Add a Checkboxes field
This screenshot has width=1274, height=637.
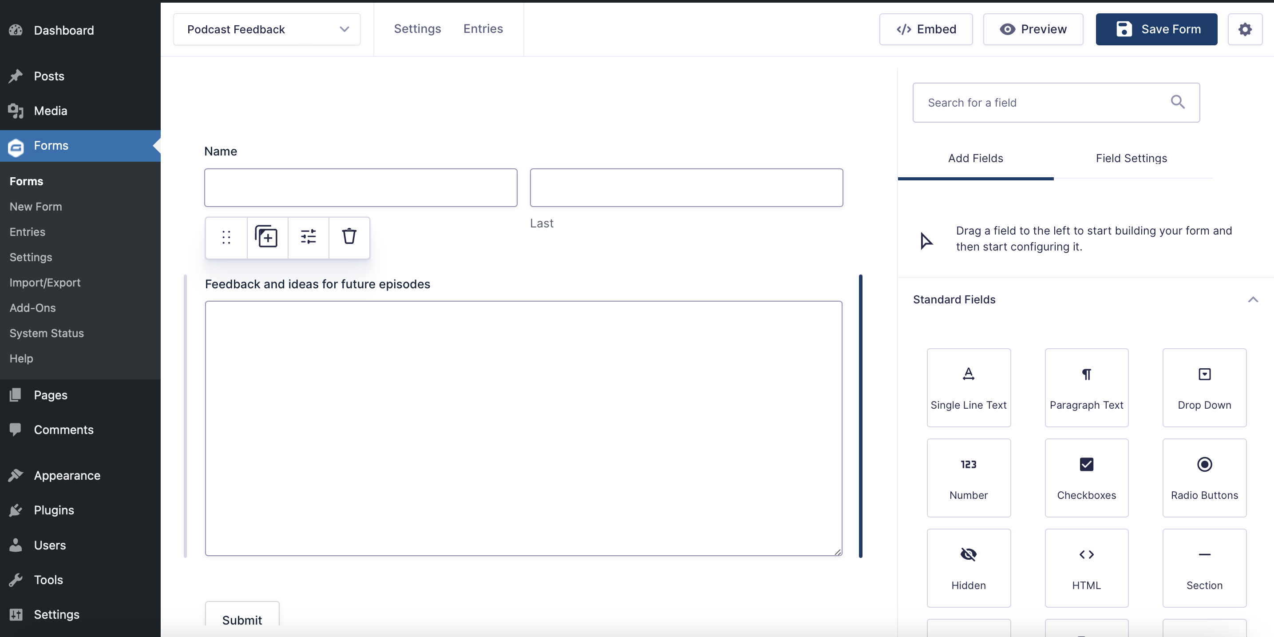coord(1086,478)
